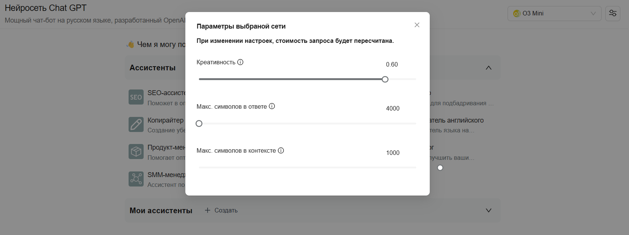Select the Мои ассистенты heading

coord(161,211)
